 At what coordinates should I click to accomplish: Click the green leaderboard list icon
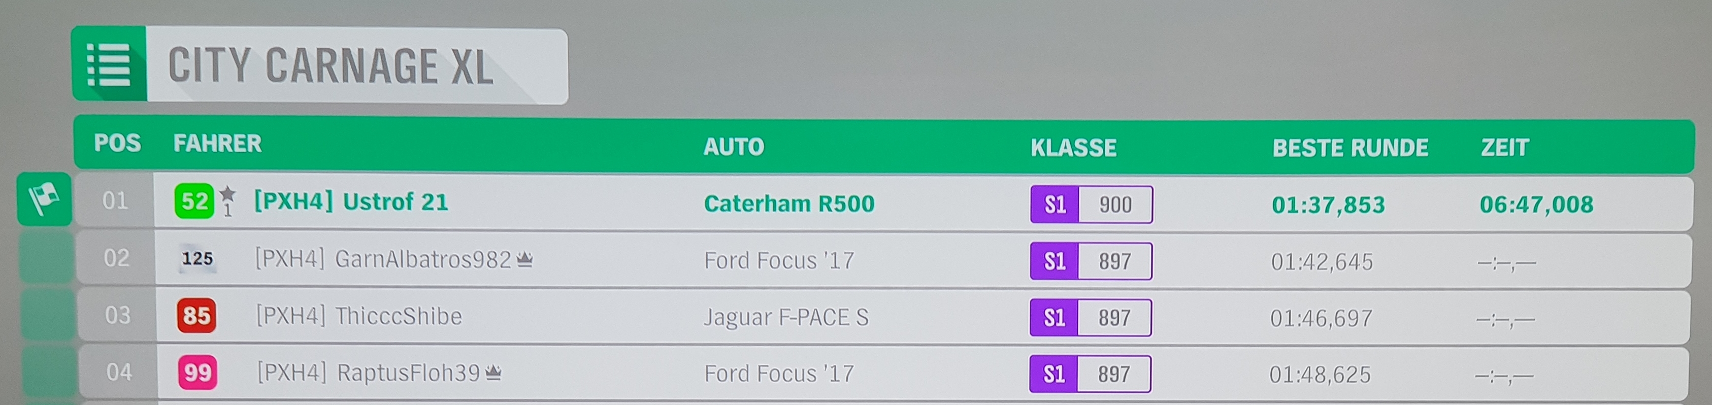(108, 65)
